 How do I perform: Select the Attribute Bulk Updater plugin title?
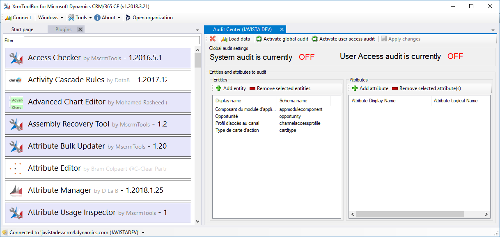point(67,146)
